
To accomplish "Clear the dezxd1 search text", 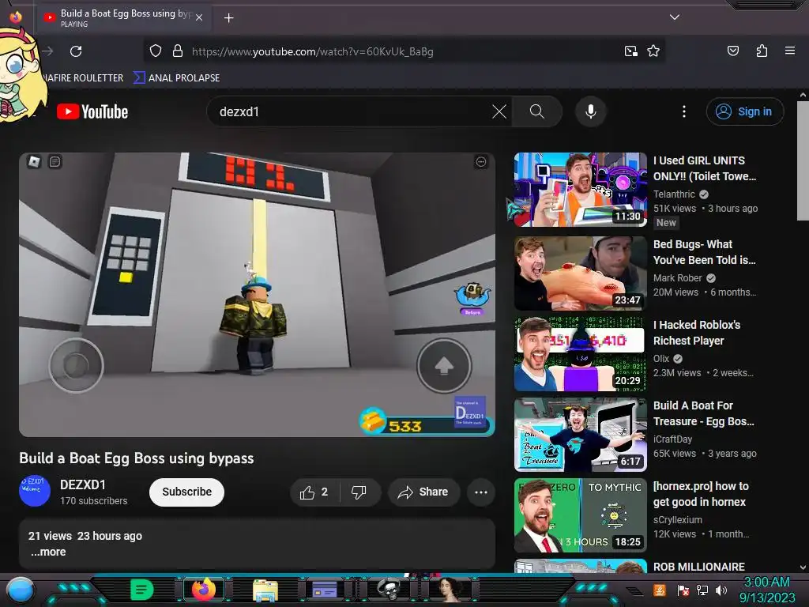I will point(499,111).
